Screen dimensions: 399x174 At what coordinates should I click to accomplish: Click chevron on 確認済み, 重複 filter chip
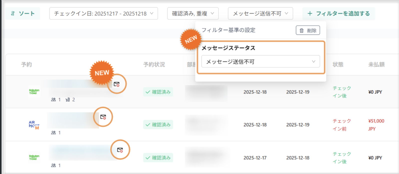coord(212,13)
